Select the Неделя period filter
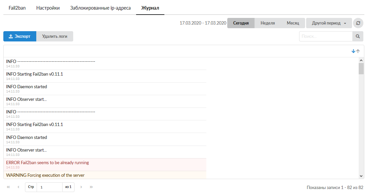 (x=268, y=23)
